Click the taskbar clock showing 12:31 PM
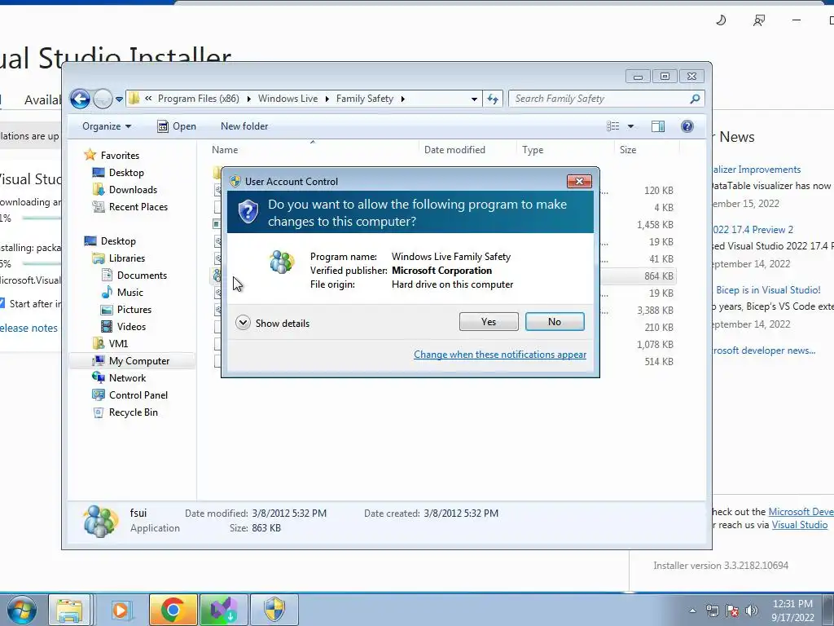The image size is (834, 626). click(x=792, y=610)
